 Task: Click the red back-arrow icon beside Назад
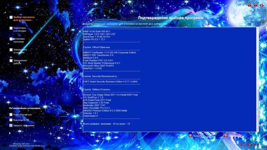pyautogui.click(x=191, y=136)
